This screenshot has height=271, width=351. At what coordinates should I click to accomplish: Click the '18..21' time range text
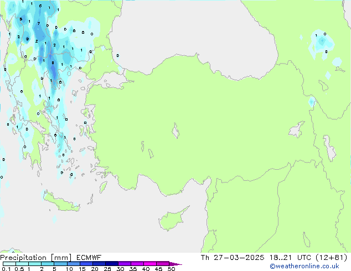[x=281, y=258]
